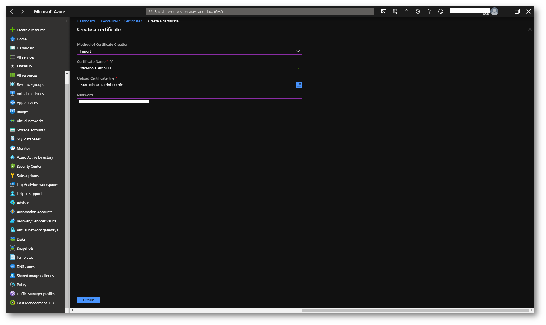The height and width of the screenshot is (325, 546).
Task: Click the Microsoft Azure title
Action: point(50,11)
